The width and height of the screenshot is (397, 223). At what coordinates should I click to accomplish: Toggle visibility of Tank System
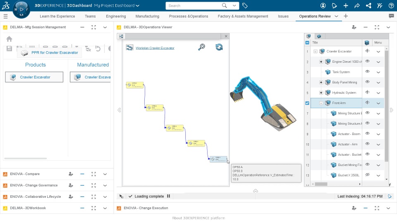[x=367, y=72]
